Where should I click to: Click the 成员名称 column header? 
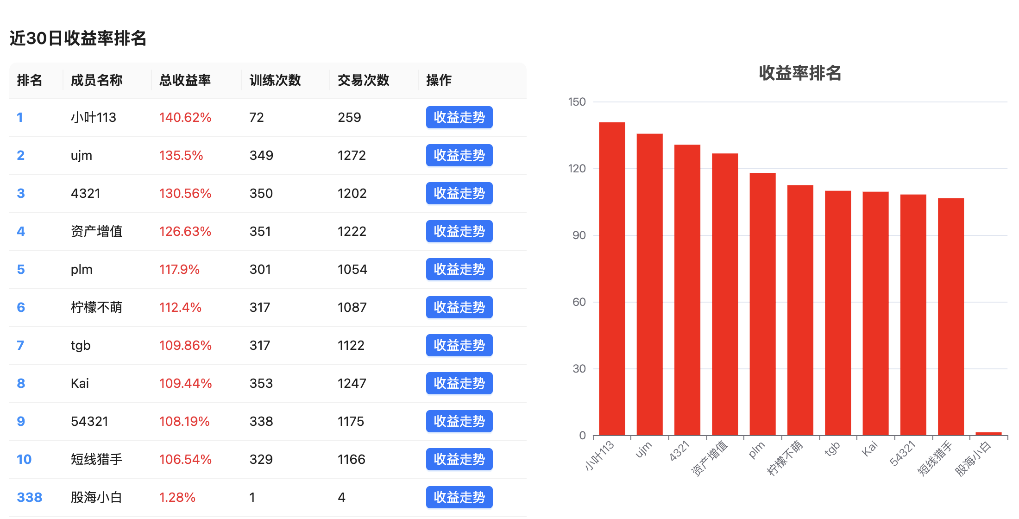point(96,80)
